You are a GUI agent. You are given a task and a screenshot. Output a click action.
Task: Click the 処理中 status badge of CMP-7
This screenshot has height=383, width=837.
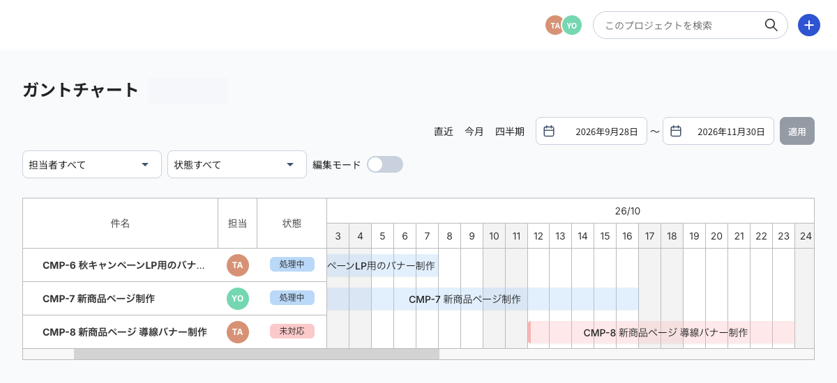click(292, 298)
